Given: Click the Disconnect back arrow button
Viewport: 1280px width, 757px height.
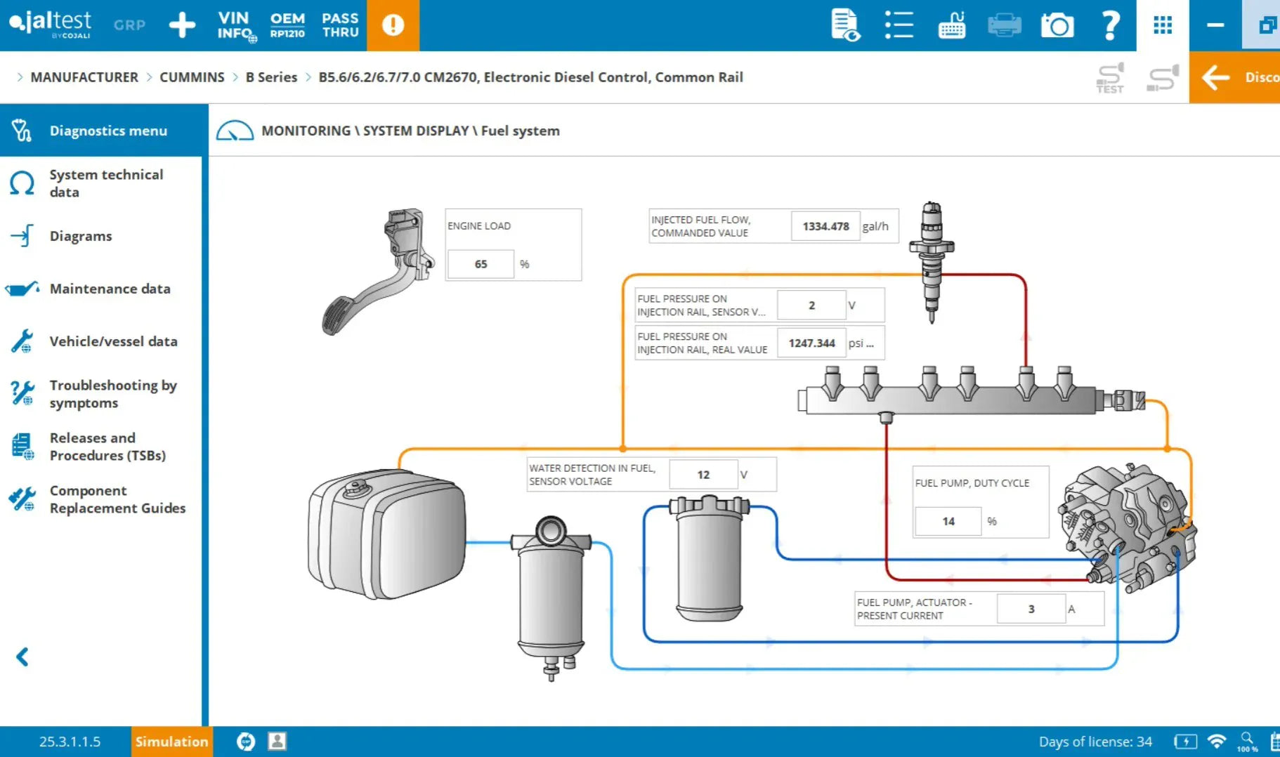Looking at the screenshot, I should (1215, 77).
